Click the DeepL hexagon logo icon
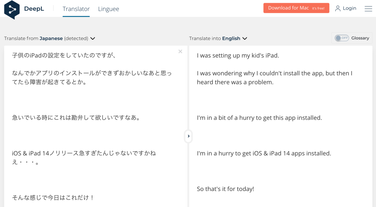Image resolution: width=376 pixels, height=207 pixels. 12,9
